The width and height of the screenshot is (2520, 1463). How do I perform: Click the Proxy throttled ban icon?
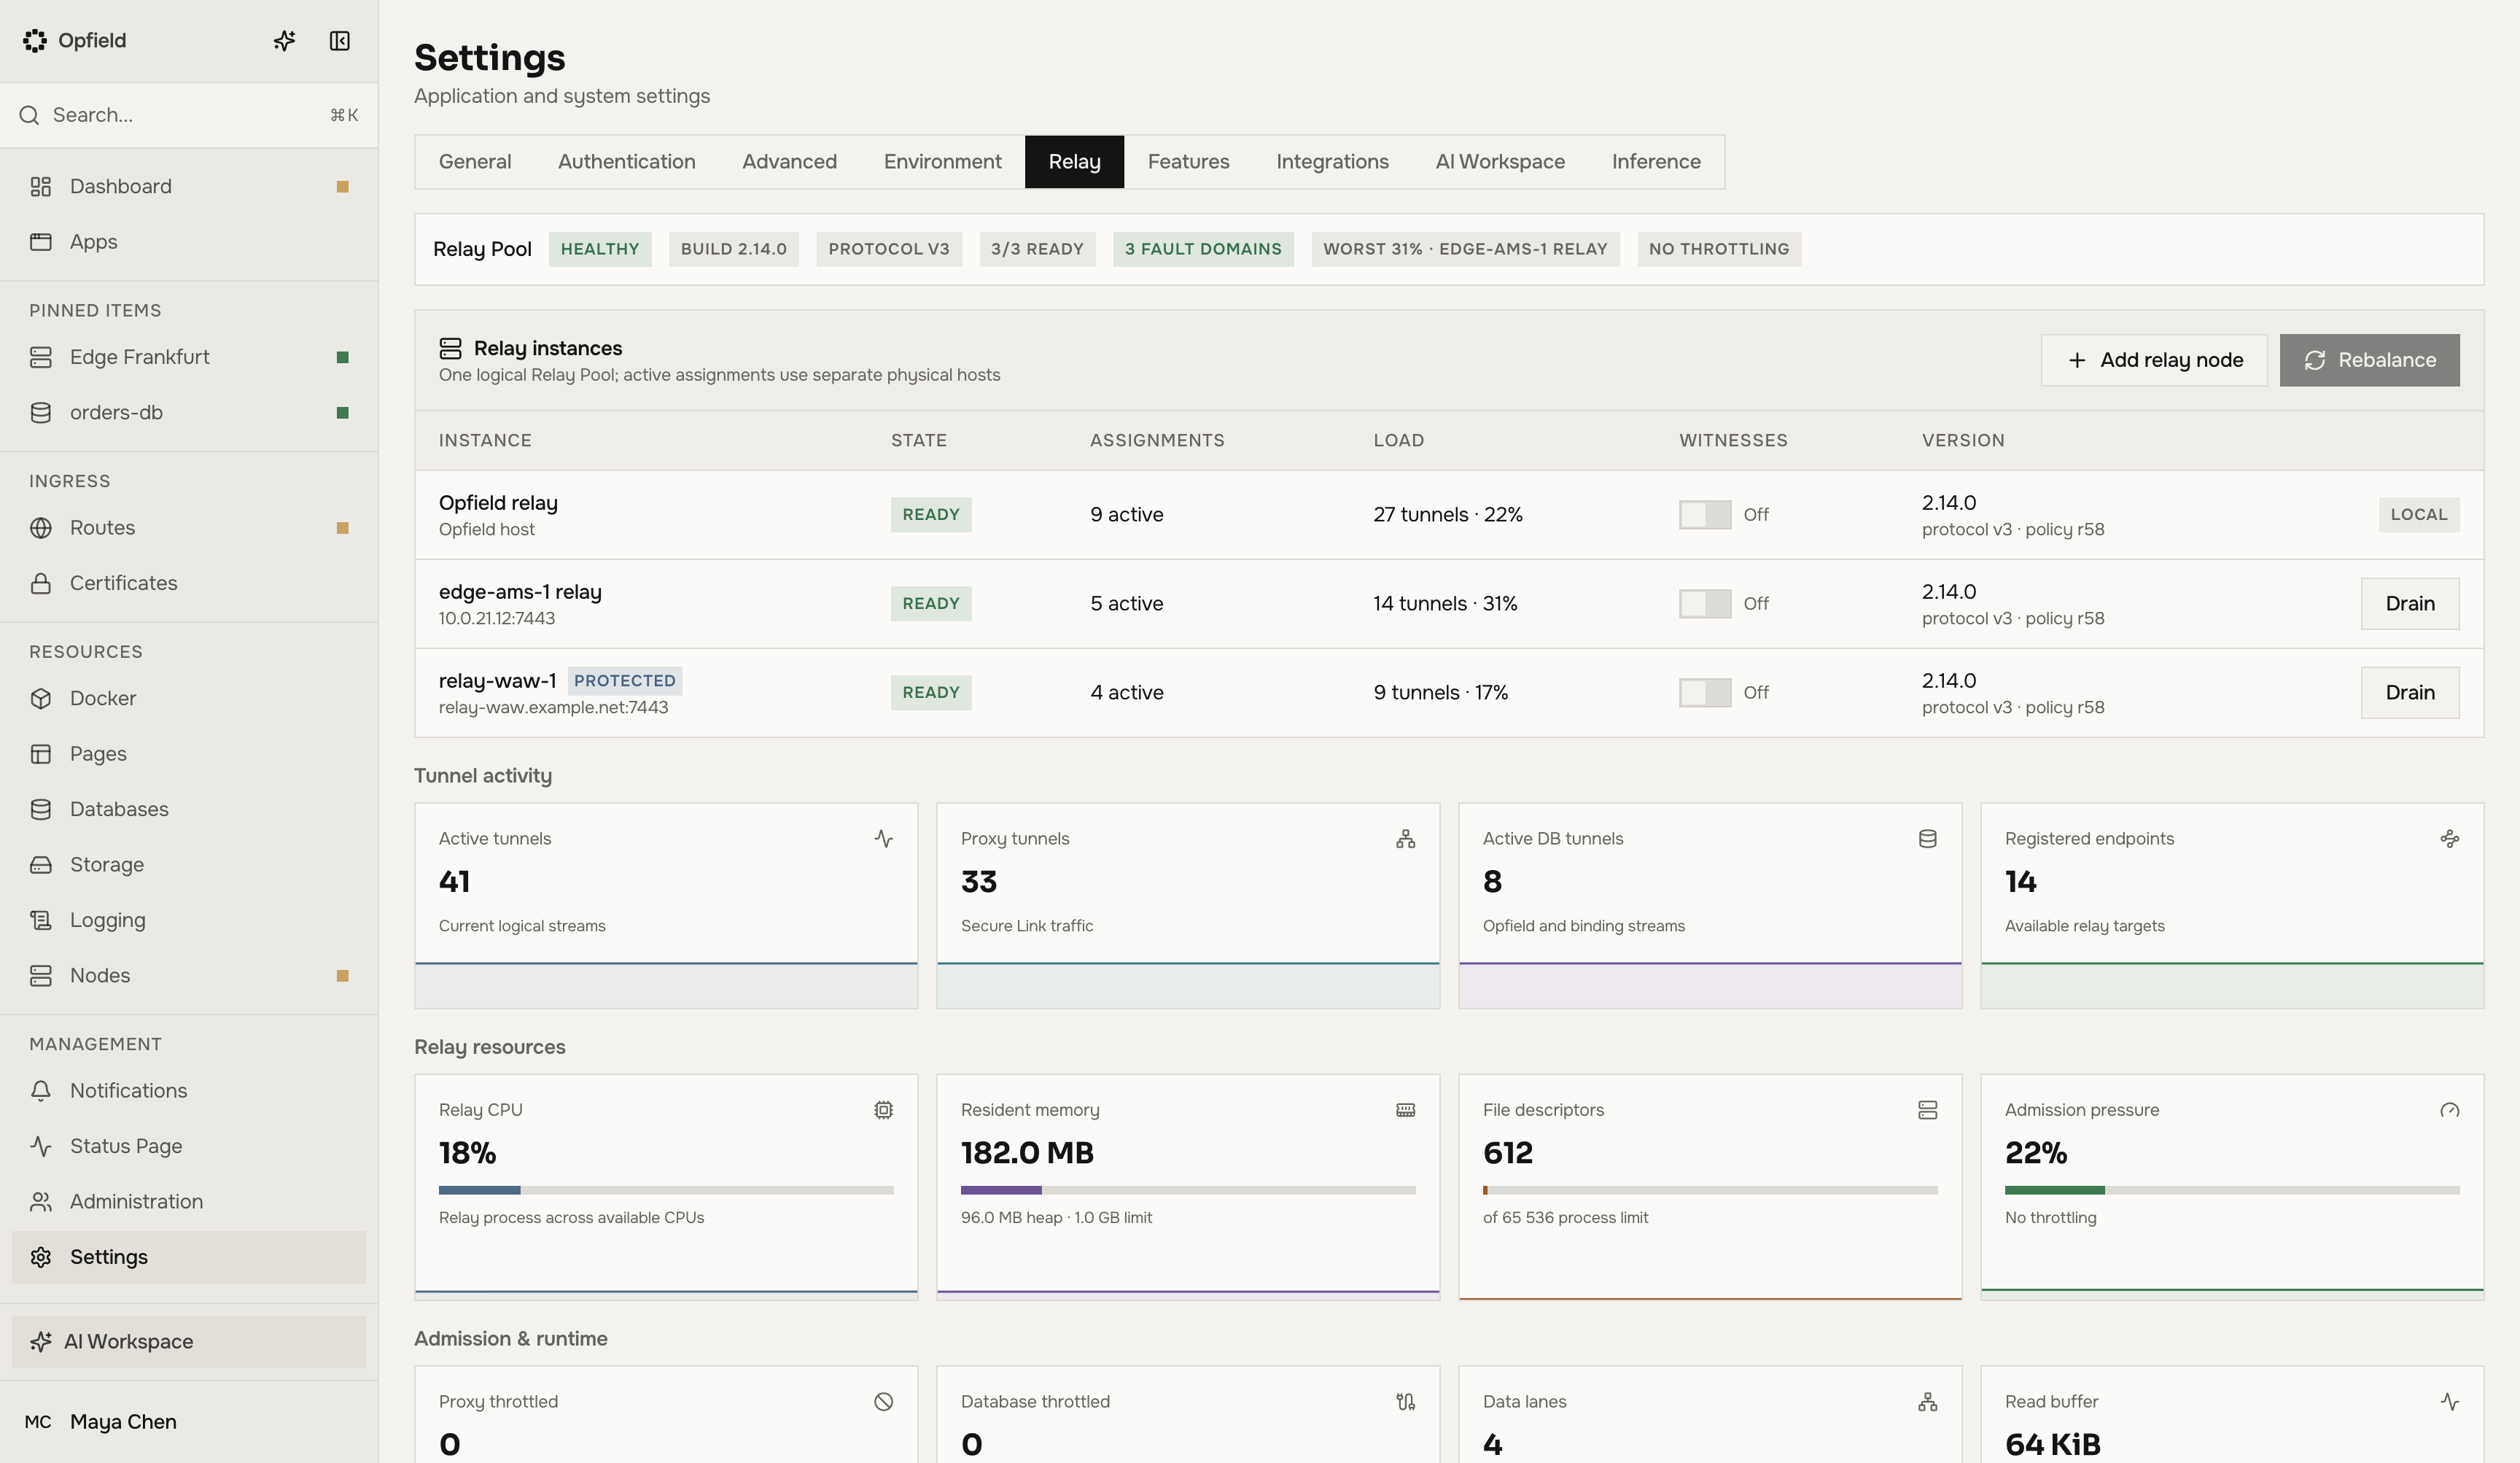tap(884, 1402)
